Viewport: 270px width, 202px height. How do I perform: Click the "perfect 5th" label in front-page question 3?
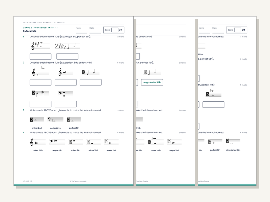pyautogui.click(x=74, y=128)
